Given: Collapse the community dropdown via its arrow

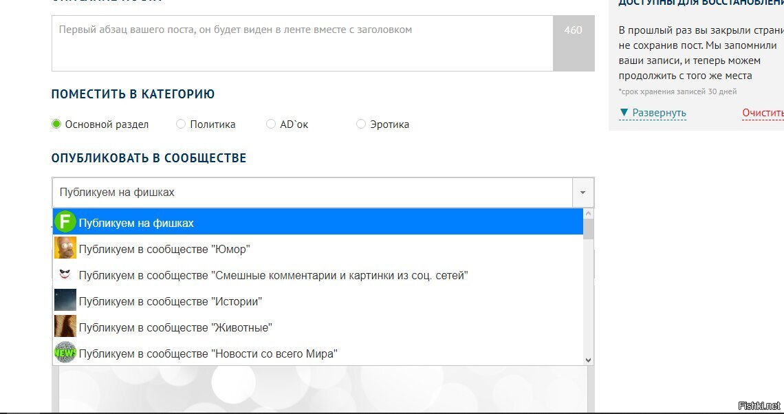Looking at the screenshot, I should tap(583, 193).
